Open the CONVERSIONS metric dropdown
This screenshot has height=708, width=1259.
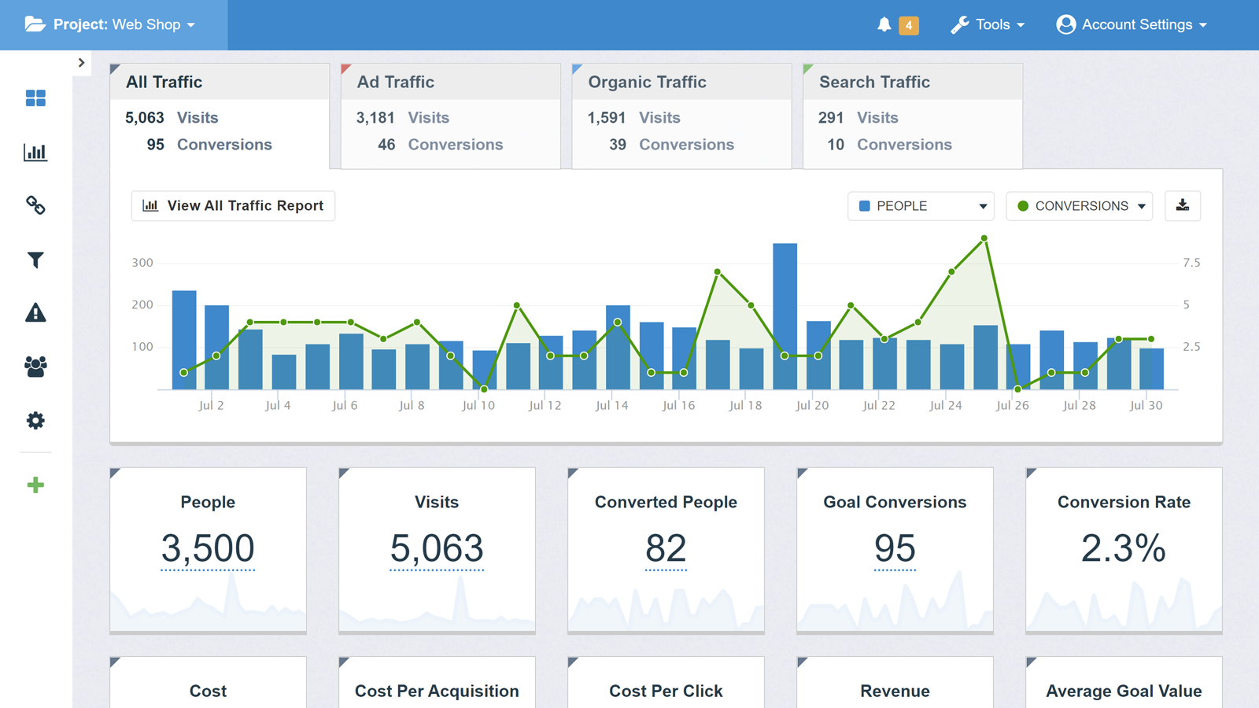pos(1079,205)
